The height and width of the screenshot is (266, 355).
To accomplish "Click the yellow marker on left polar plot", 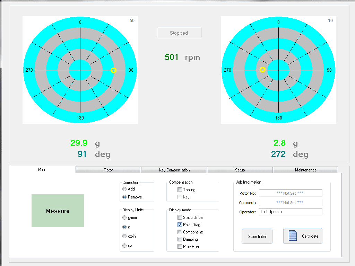I will coord(114,70).
